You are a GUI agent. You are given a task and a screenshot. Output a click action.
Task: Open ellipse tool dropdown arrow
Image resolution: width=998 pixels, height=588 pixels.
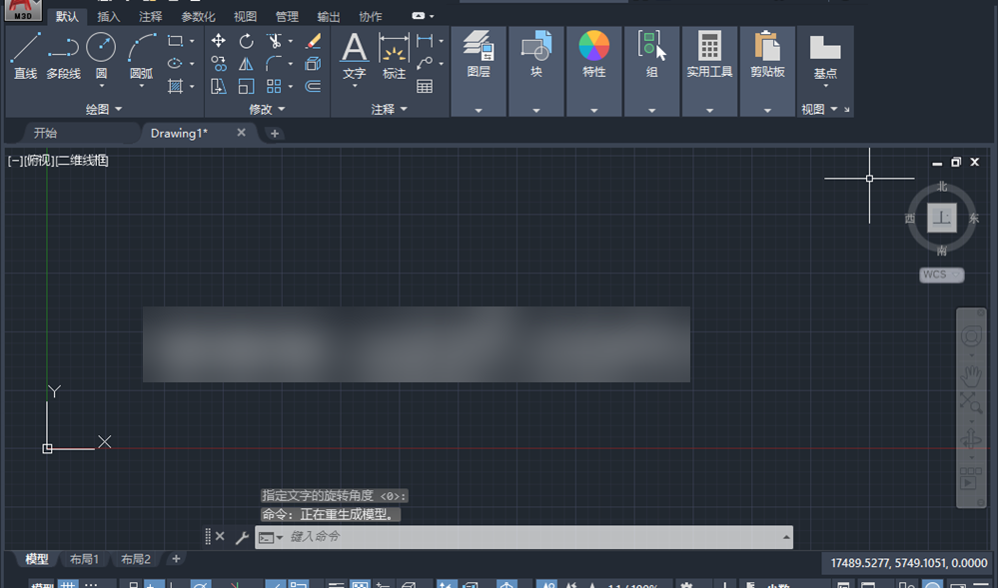192,64
